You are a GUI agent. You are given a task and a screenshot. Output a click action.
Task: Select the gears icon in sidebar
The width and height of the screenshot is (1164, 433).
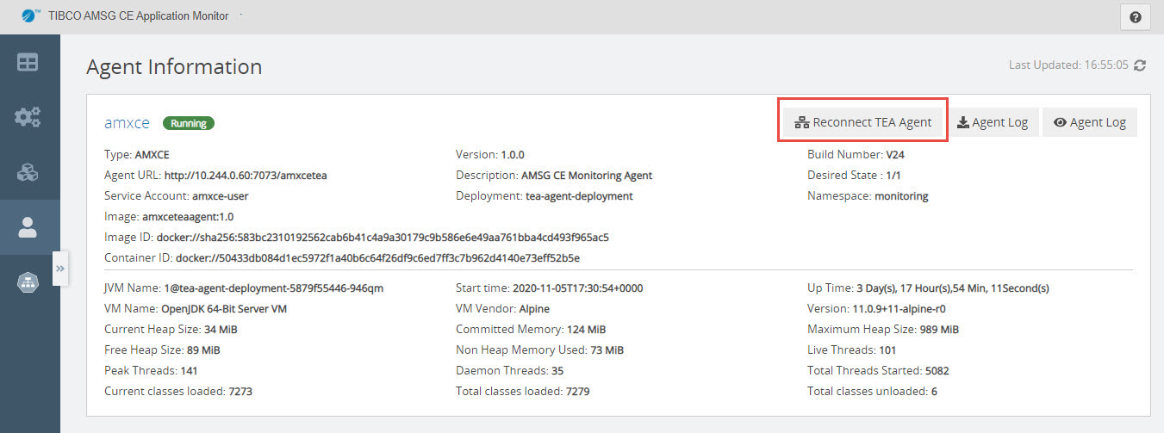tap(28, 117)
